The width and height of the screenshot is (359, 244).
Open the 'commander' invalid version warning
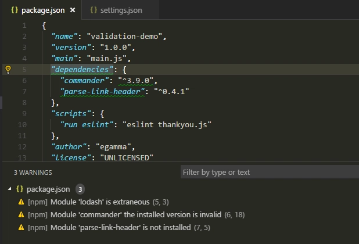(x=137, y=215)
